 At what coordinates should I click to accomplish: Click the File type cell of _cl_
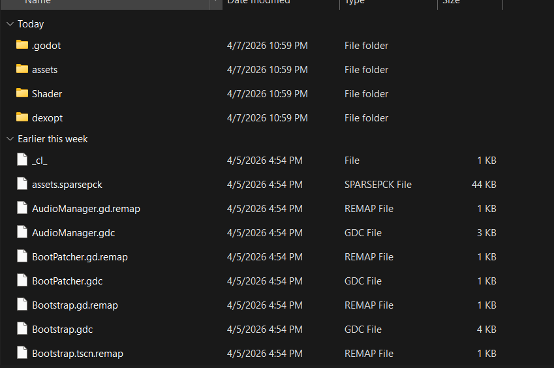point(352,161)
